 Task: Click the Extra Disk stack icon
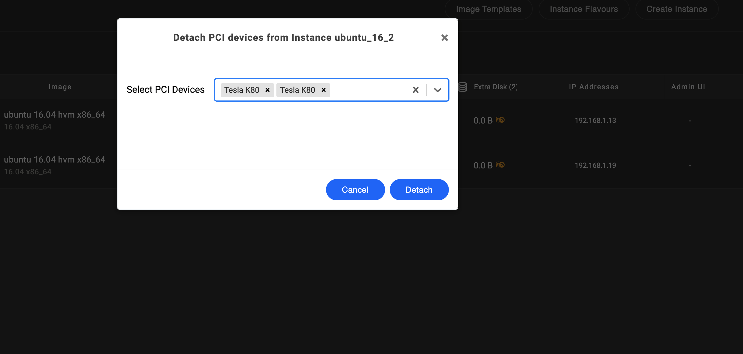click(463, 87)
